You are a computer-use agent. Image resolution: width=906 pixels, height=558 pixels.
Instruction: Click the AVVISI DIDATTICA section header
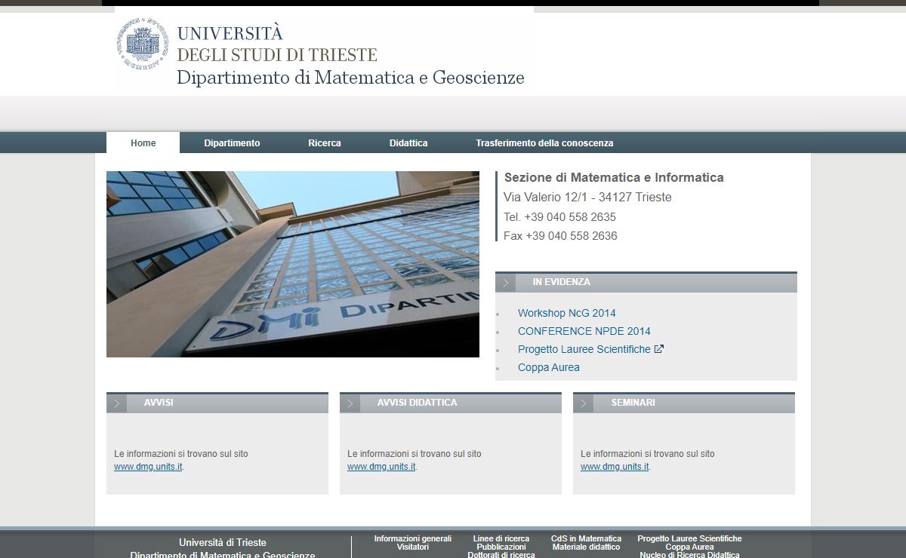point(451,403)
